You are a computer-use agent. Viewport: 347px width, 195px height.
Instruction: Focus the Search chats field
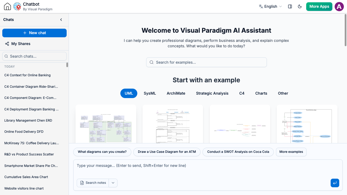point(34,56)
